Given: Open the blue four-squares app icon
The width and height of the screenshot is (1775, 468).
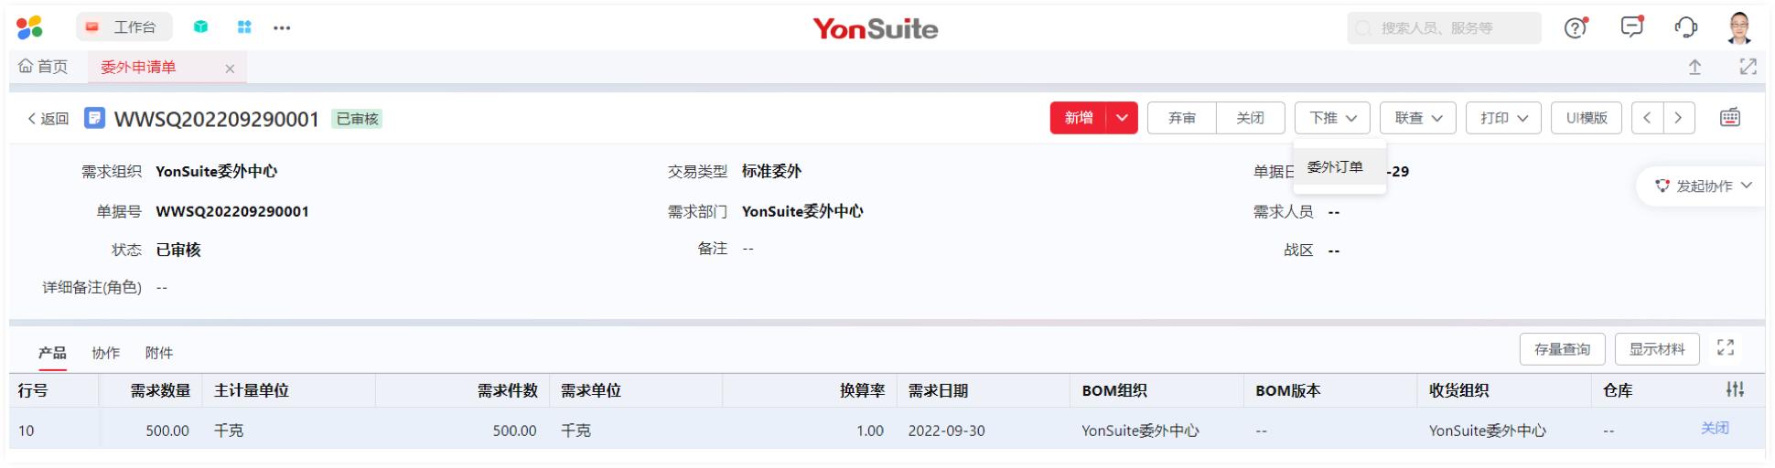Looking at the screenshot, I should point(244,27).
